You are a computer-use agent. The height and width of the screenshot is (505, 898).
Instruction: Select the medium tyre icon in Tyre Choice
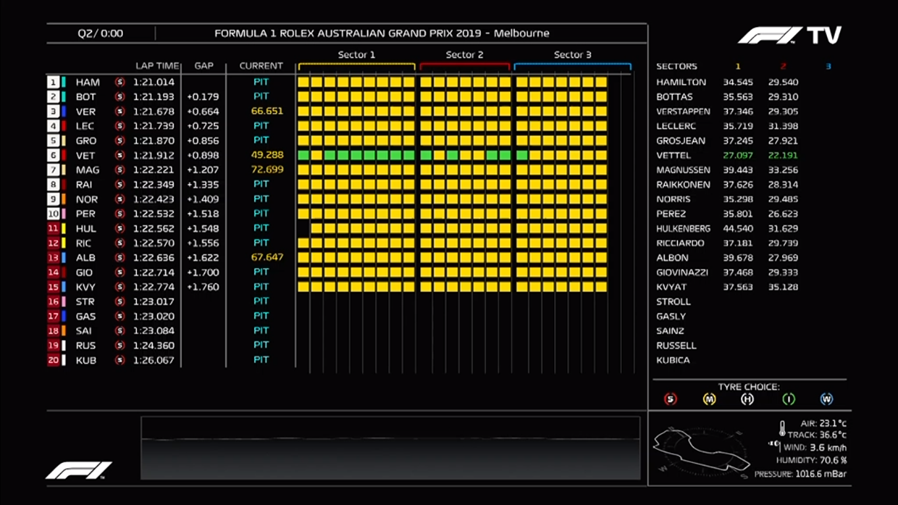[x=709, y=399]
